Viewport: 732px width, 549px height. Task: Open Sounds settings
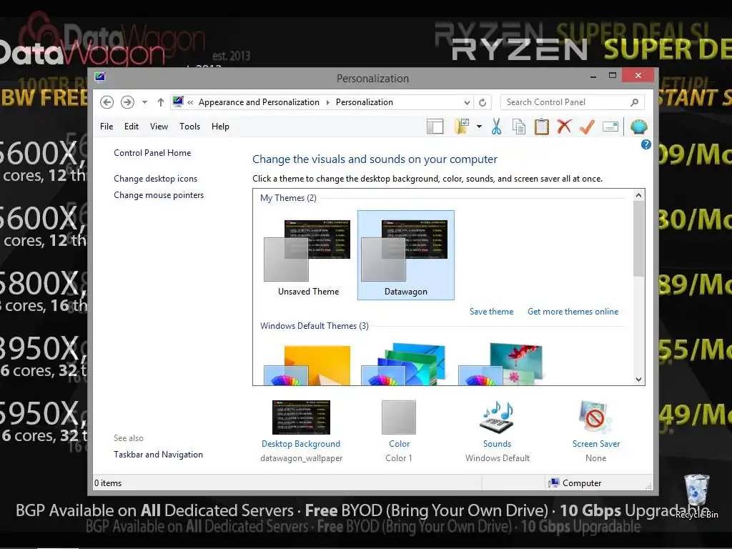(498, 430)
